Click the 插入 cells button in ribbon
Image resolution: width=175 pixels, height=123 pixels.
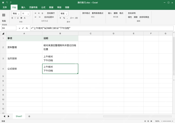pos(110,13)
